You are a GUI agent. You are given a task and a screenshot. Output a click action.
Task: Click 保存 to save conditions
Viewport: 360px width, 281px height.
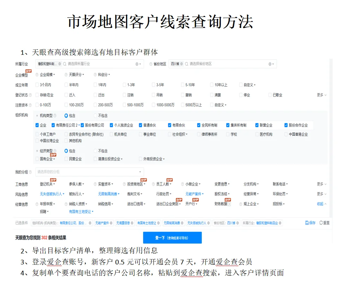311,223
